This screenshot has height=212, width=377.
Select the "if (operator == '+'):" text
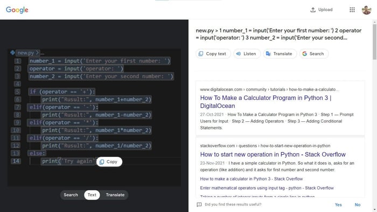[62, 92]
